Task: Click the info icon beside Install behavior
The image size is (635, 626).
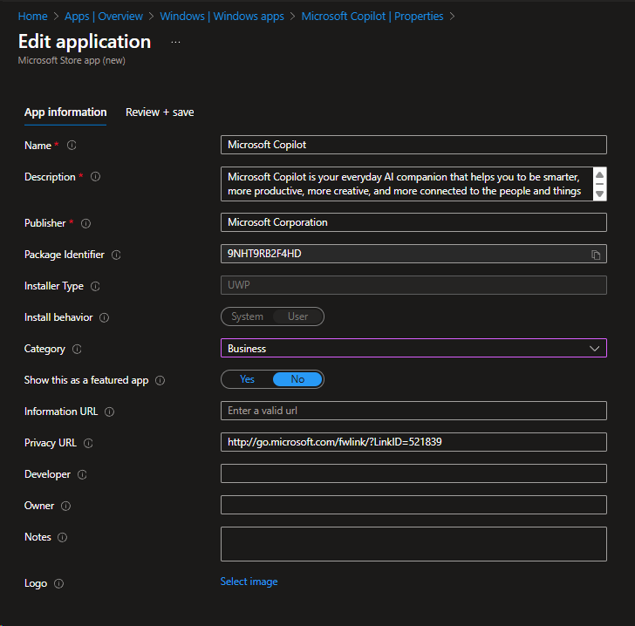Action: click(x=105, y=317)
